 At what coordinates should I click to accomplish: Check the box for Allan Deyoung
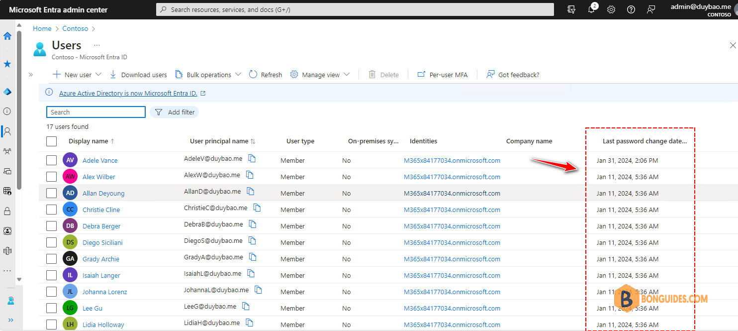[52, 193]
